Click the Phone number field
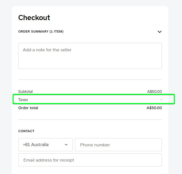 coord(118,145)
